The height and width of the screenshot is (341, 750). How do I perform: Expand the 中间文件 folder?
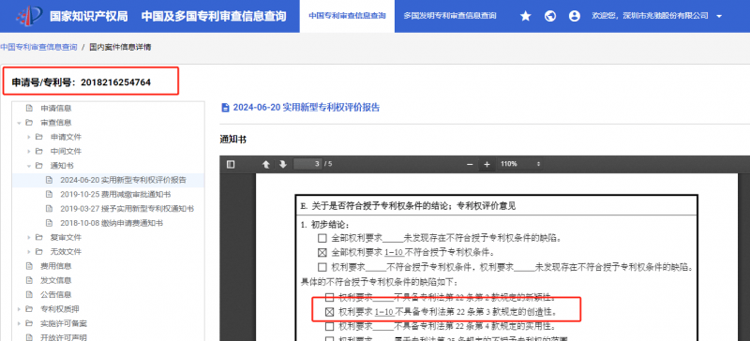(x=29, y=152)
